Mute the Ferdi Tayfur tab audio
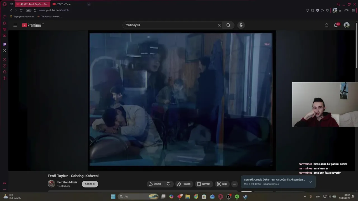The height and width of the screenshot is (201, 358). 22,4
